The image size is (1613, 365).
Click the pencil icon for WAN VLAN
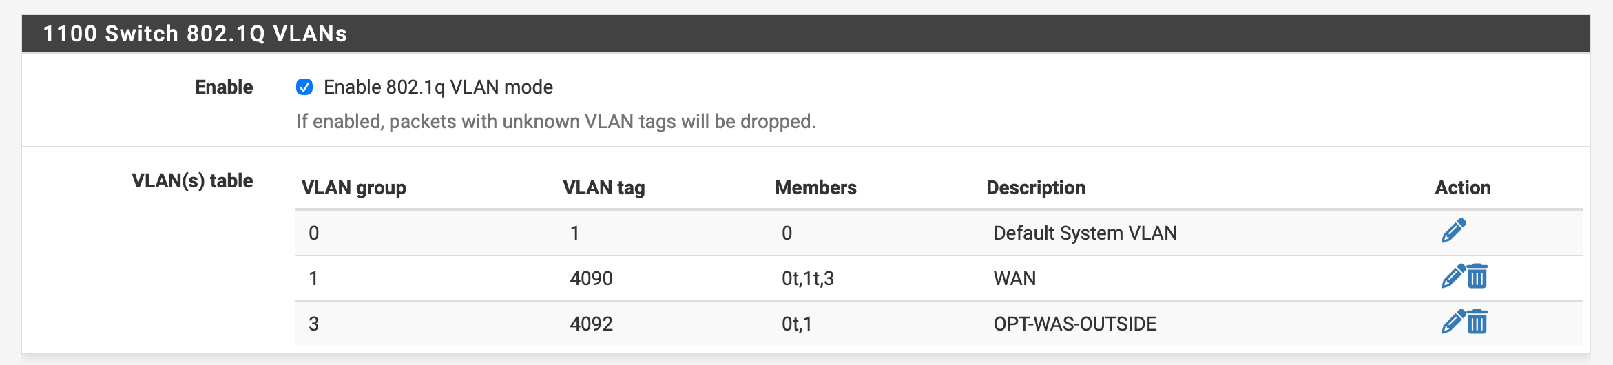1453,277
